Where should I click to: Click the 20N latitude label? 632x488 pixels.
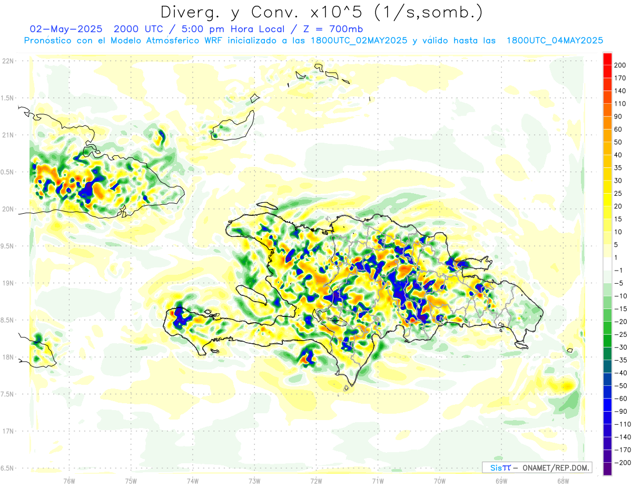point(8,209)
